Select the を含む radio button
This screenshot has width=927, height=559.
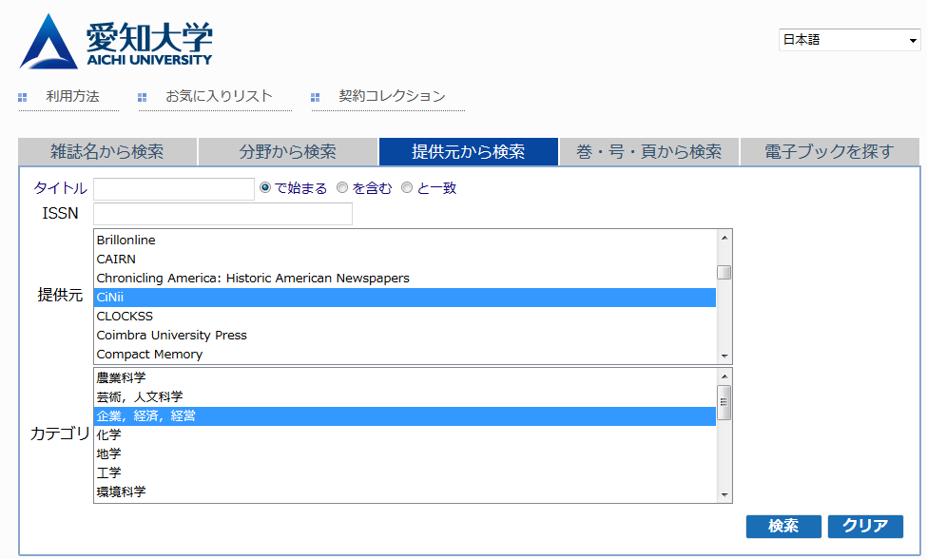341,187
